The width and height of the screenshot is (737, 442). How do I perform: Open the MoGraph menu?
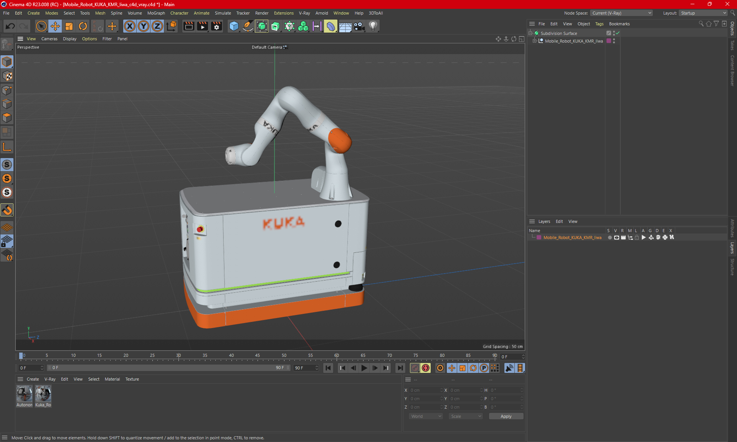pyautogui.click(x=156, y=13)
